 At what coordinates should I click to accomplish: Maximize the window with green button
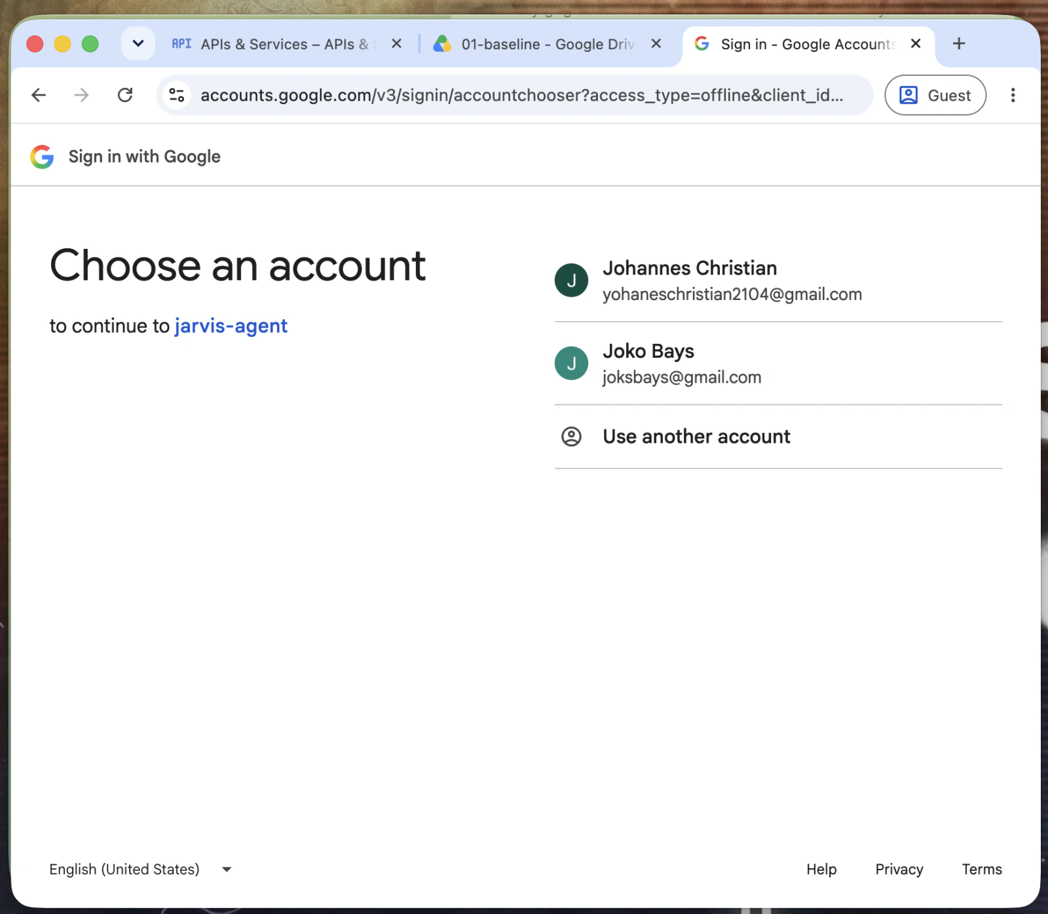coord(90,44)
